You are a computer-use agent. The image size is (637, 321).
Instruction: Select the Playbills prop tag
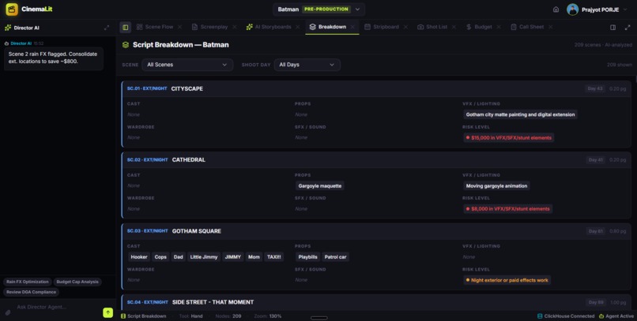(307, 257)
